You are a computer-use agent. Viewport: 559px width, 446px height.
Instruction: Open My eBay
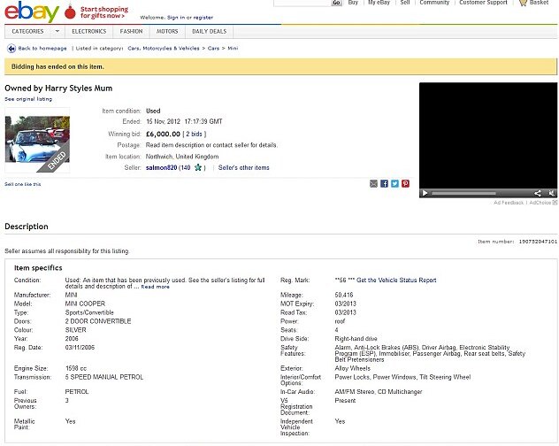379,3
